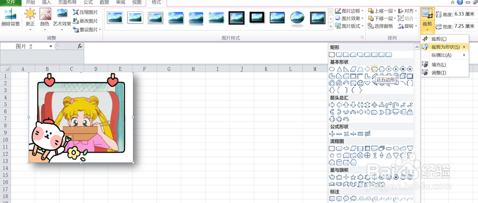478x203 pixels.
Task: Switch to the 插入 insert tab
Action: (x=46, y=3)
